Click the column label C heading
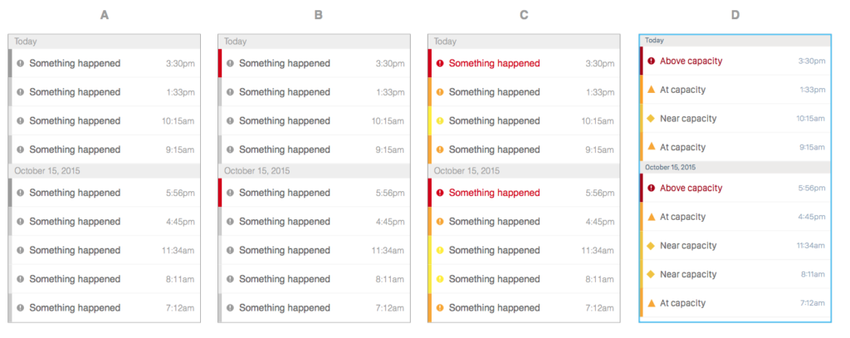 coord(523,15)
